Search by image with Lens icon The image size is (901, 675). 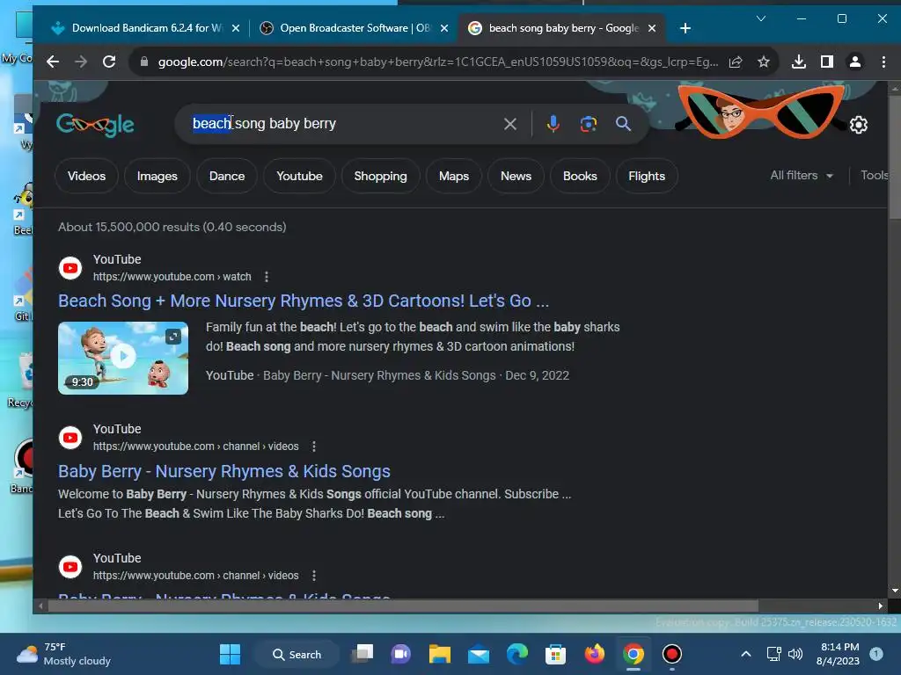pyautogui.click(x=589, y=123)
